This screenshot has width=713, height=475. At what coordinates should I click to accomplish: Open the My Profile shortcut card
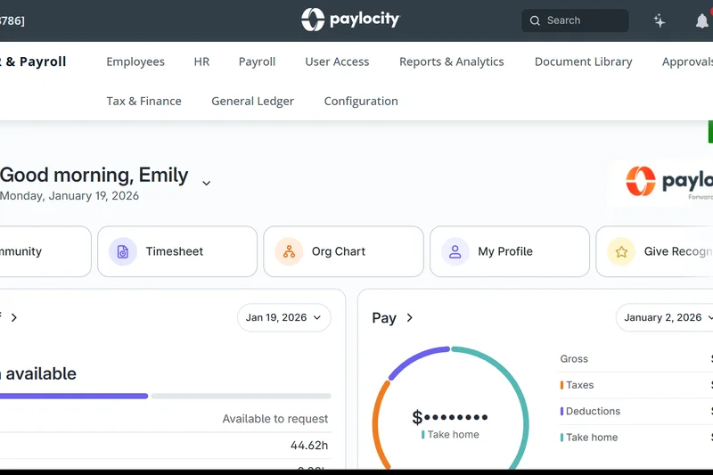pos(510,251)
